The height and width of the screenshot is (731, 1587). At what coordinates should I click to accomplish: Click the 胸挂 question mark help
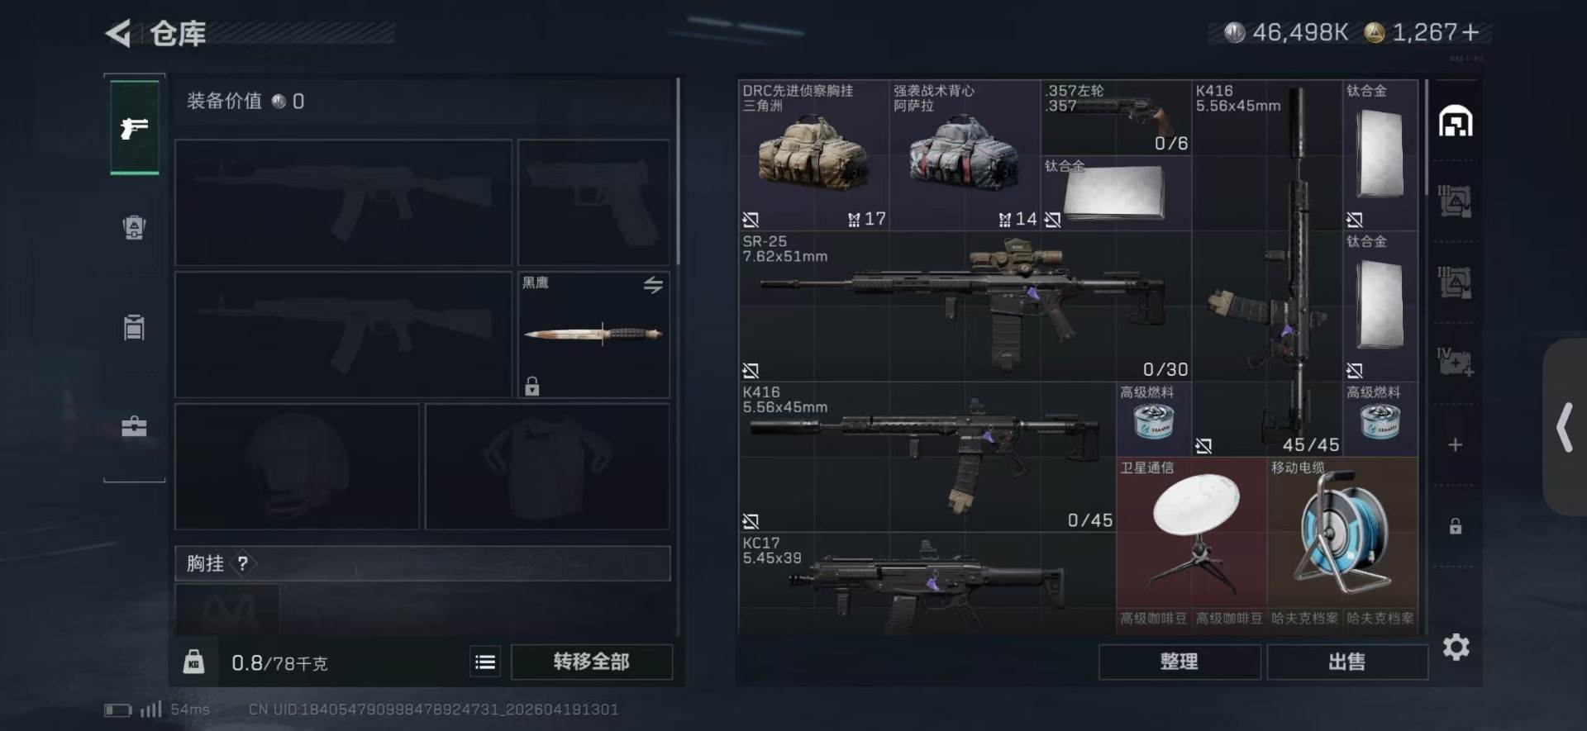coord(242,563)
